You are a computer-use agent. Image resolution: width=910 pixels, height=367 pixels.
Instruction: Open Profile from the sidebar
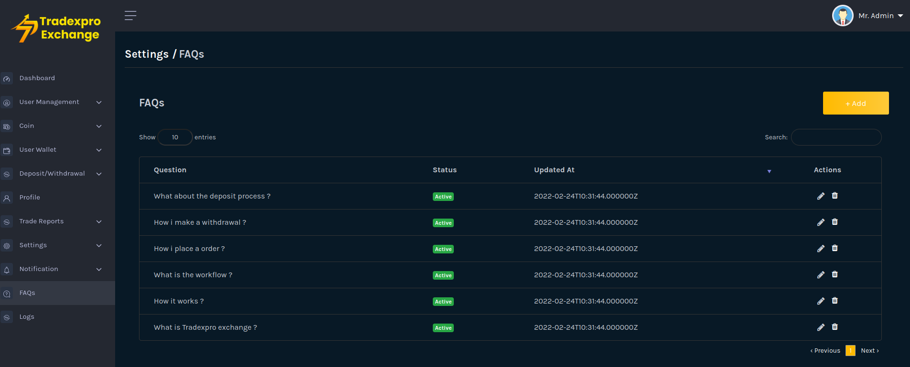30,198
